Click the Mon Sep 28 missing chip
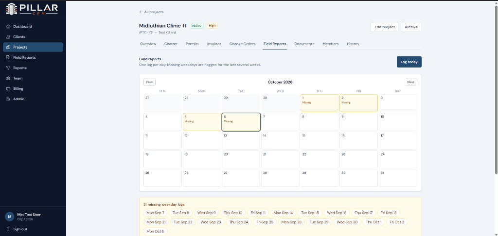The image size is (498, 236). click(x=291, y=222)
